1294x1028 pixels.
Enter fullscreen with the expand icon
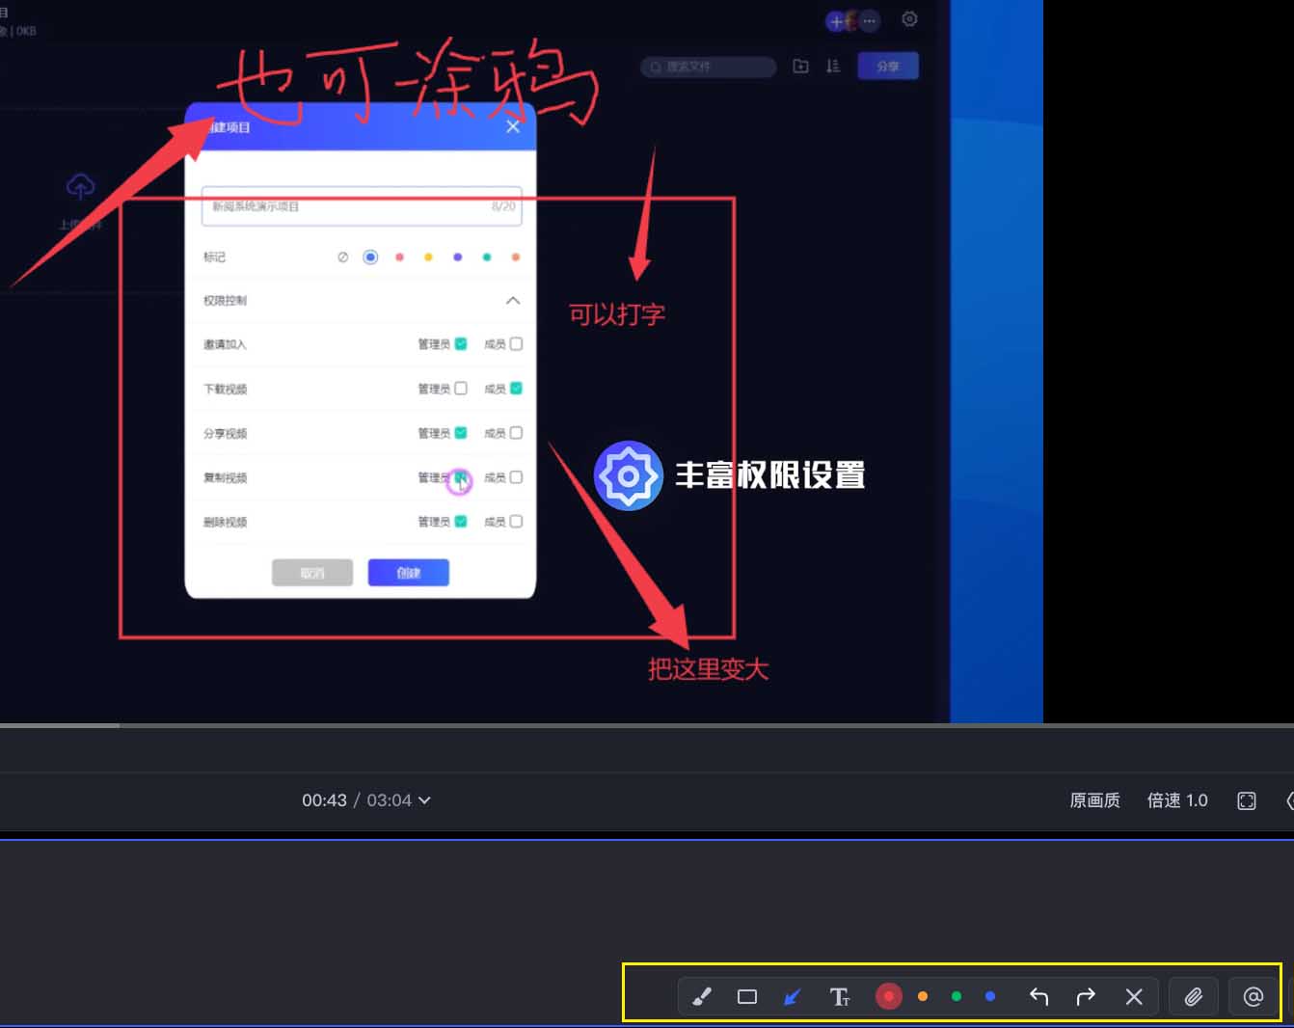click(1247, 800)
